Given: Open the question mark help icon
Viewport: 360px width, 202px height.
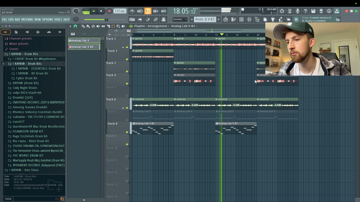Looking at the screenshot, I should coord(305,11).
